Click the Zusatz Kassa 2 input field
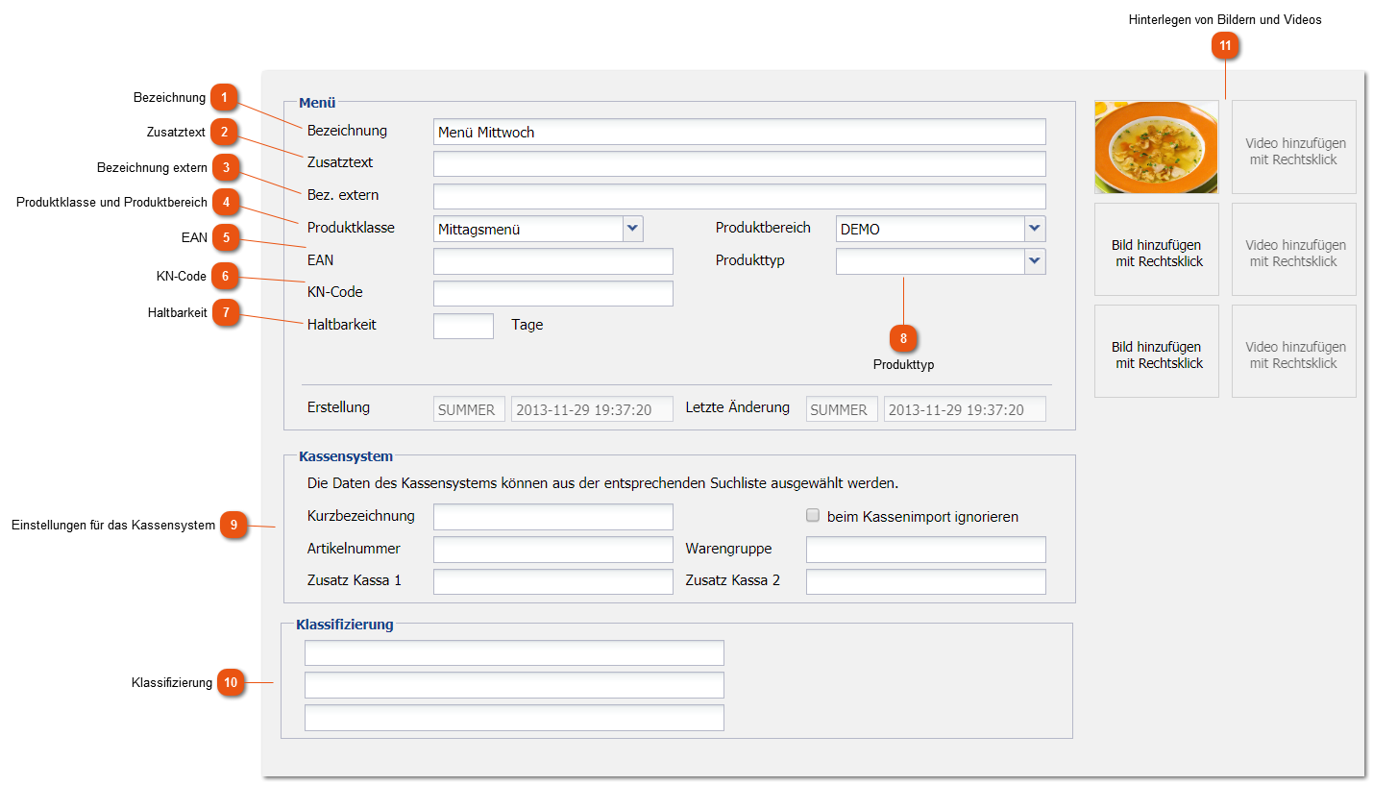The image size is (1373, 785). [925, 581]
